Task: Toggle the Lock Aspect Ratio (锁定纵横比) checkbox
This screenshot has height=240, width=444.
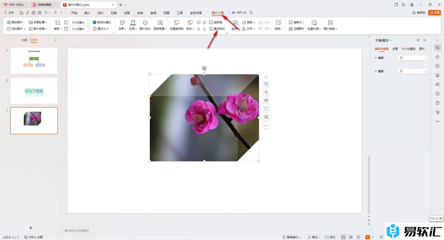Action: (95, 23)
